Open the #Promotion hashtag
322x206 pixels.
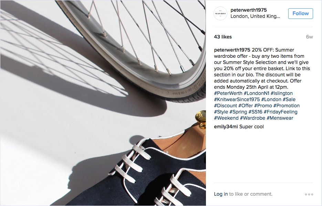pos(286,106)
